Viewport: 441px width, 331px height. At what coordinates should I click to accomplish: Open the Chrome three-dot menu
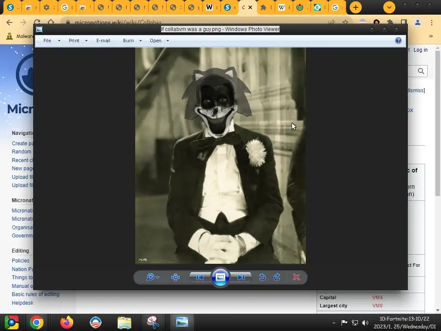coord(432,22)
